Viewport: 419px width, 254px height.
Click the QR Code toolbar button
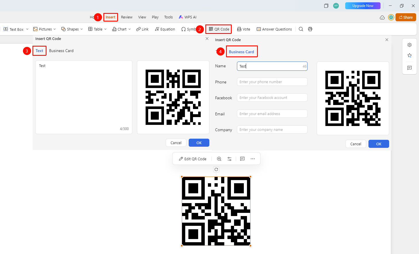pyautogui.click(x=219, y=29)
